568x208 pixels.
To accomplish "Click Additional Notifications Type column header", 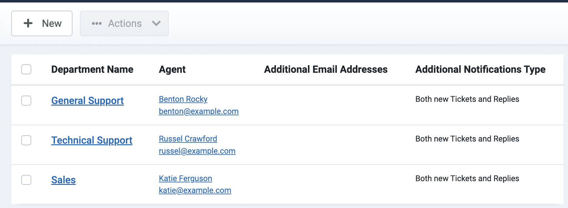I will (480, 69).
